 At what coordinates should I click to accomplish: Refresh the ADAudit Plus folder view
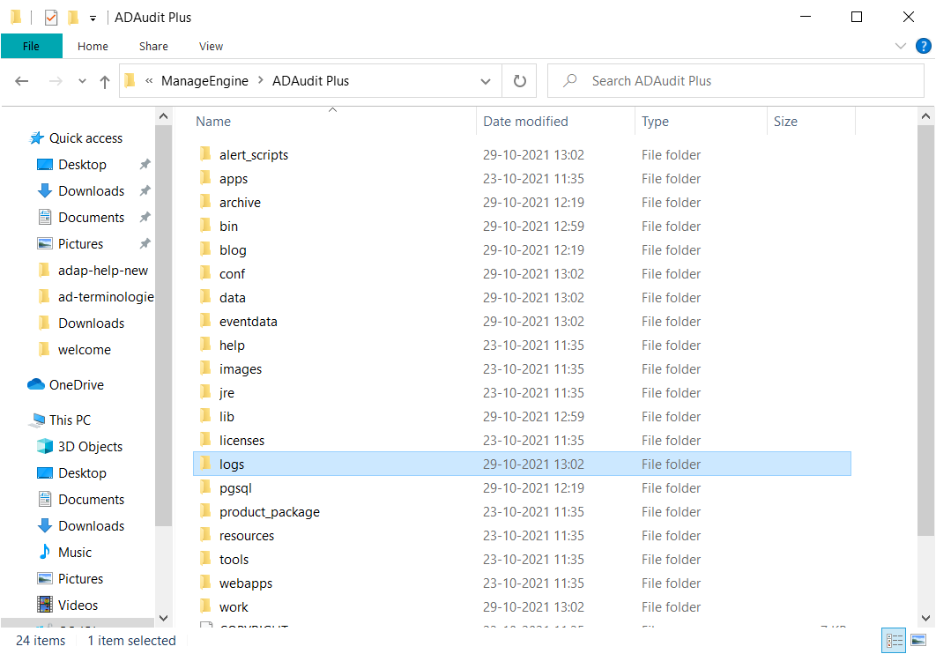click(519, 80)
